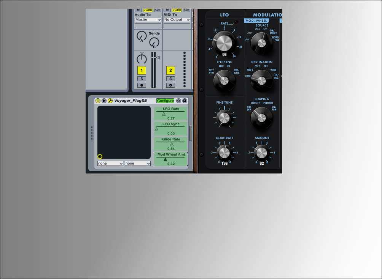
Task: Click the device unfold arrow next to the activator
Action: (104, 101)
